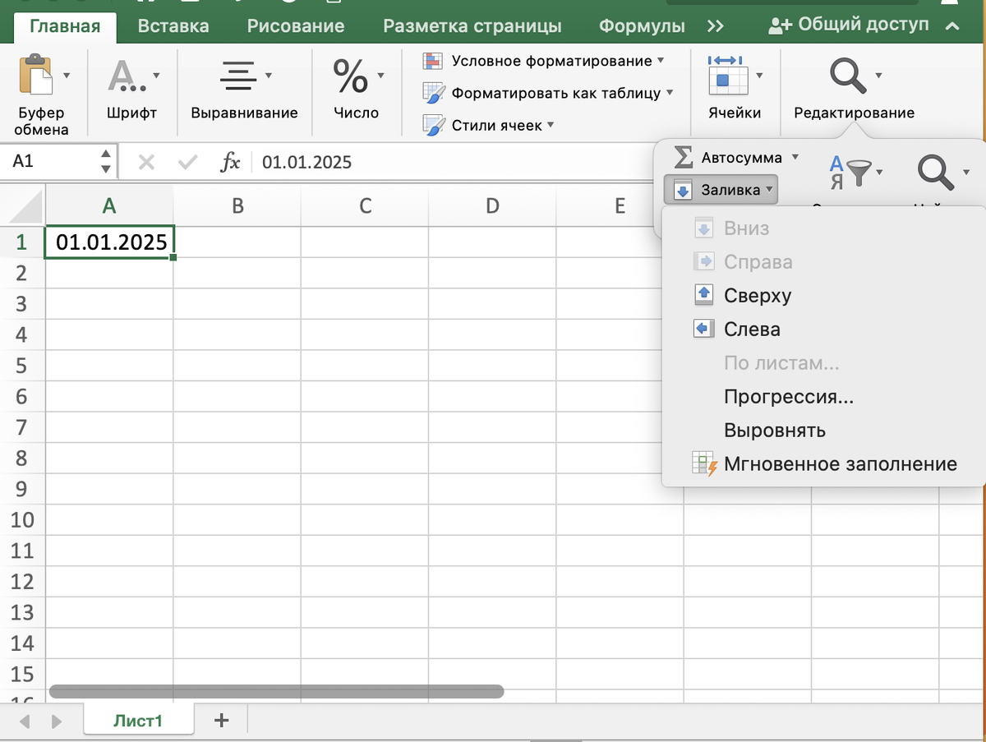Image resolution: width=986 pixels, height=742 pixels.
Task: Cancel formula entry with the X icon
Action: pos(146,162)
